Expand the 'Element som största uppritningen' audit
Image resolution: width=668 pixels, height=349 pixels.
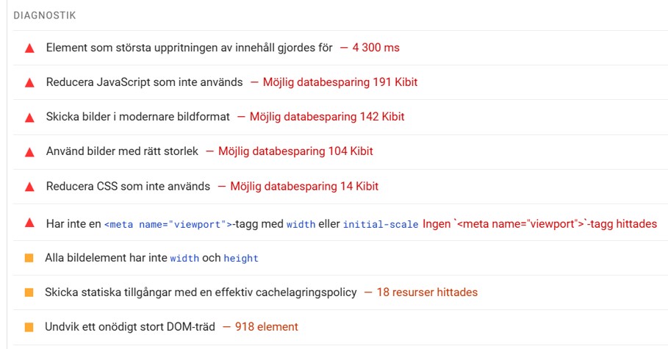click(340, 48)
